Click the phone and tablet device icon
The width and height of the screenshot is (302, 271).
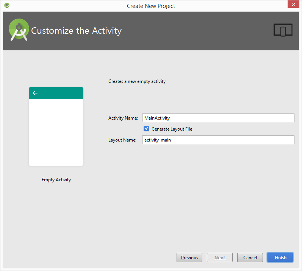coord(283,30)
